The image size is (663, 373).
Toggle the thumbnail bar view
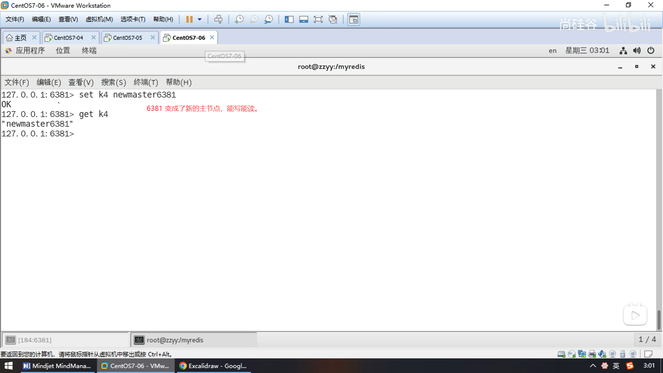pyautogui.click(x=304, y=19)
